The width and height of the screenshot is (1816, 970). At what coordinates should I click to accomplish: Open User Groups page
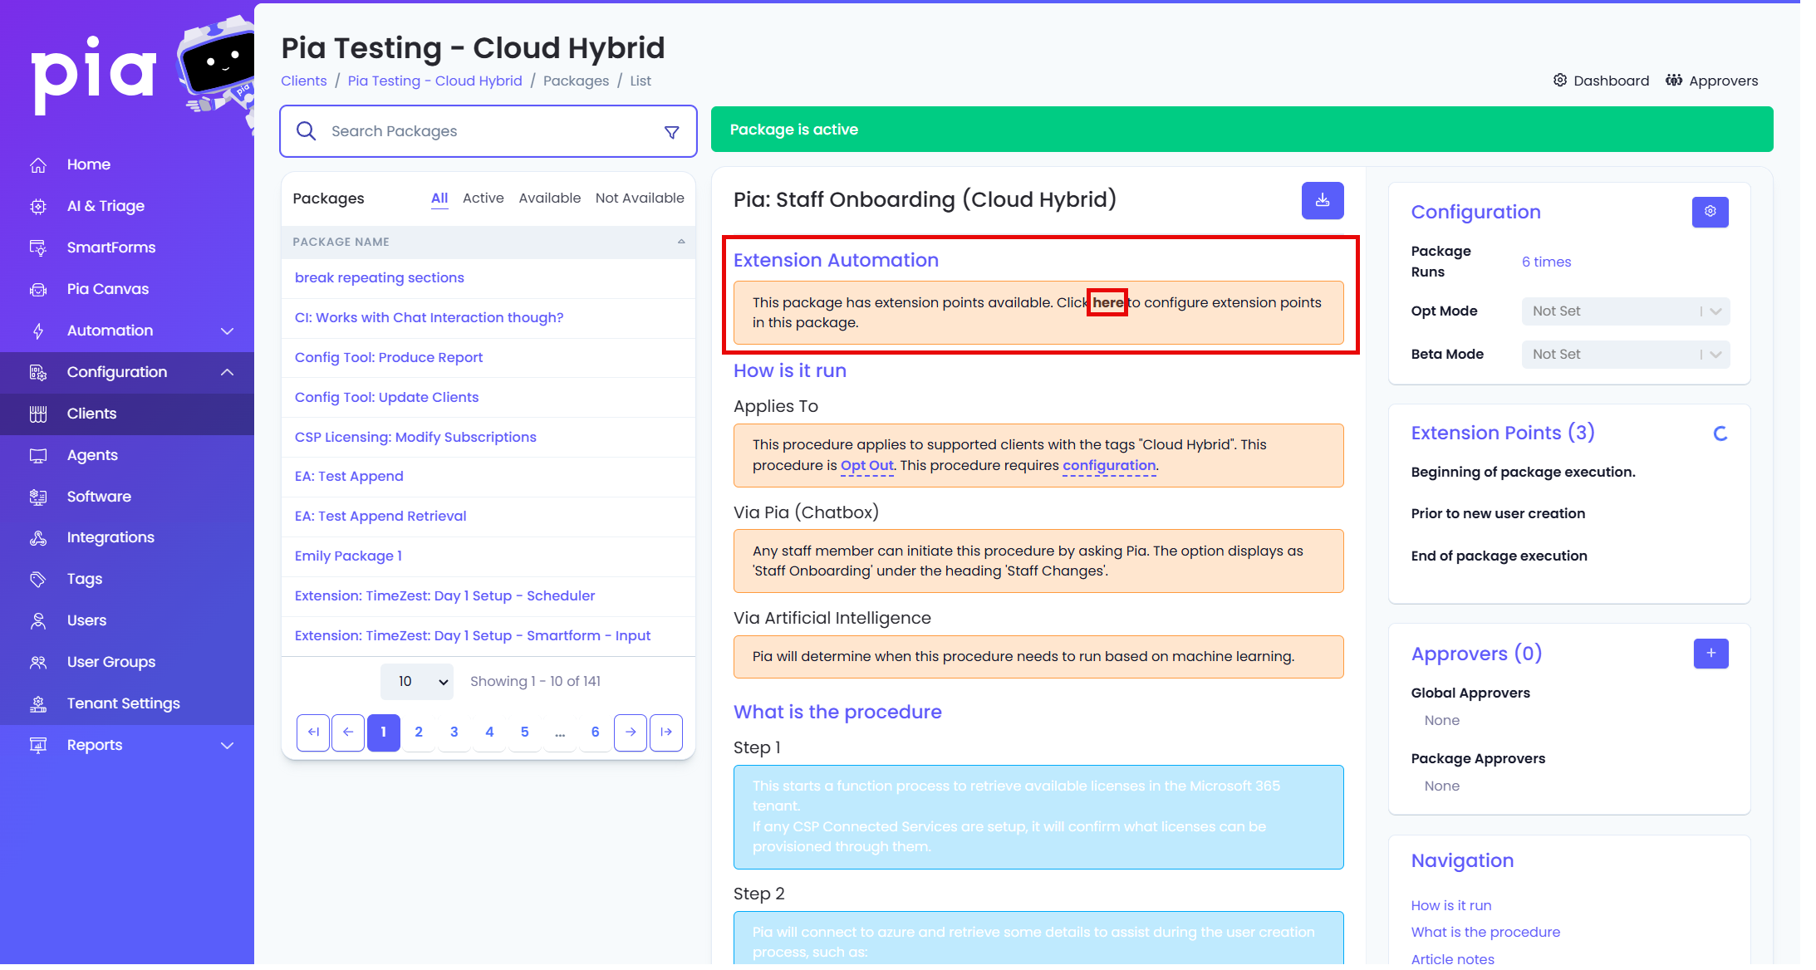pyautogui.click(x=111, y=662)
